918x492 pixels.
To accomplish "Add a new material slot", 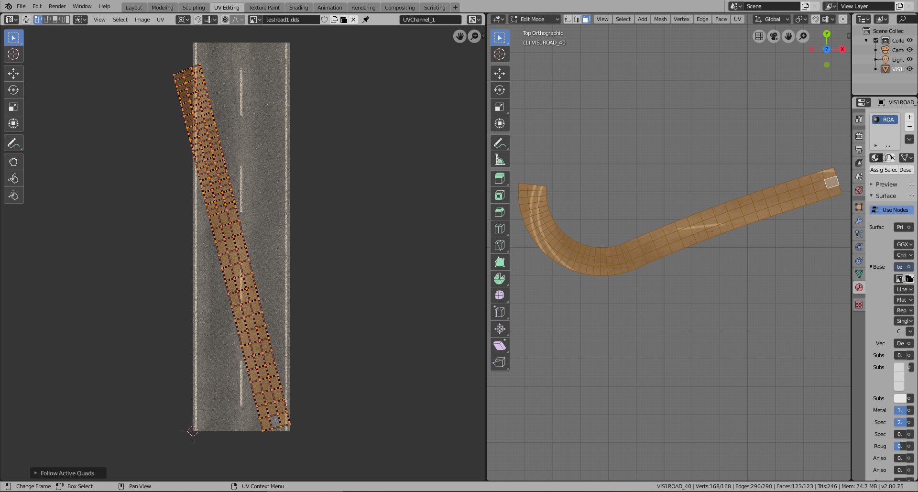I will coord(909,117).
